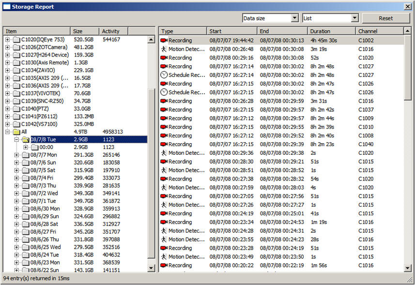The width and height of the screenshot is (415, 285).
Task: Sort the tree by Size column header
Action: (85, 31)
